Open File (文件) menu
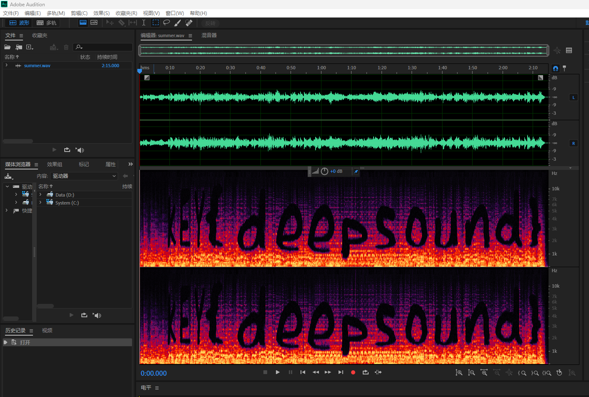This screenshot has height=397, width=589. click(x=11, y=13)
